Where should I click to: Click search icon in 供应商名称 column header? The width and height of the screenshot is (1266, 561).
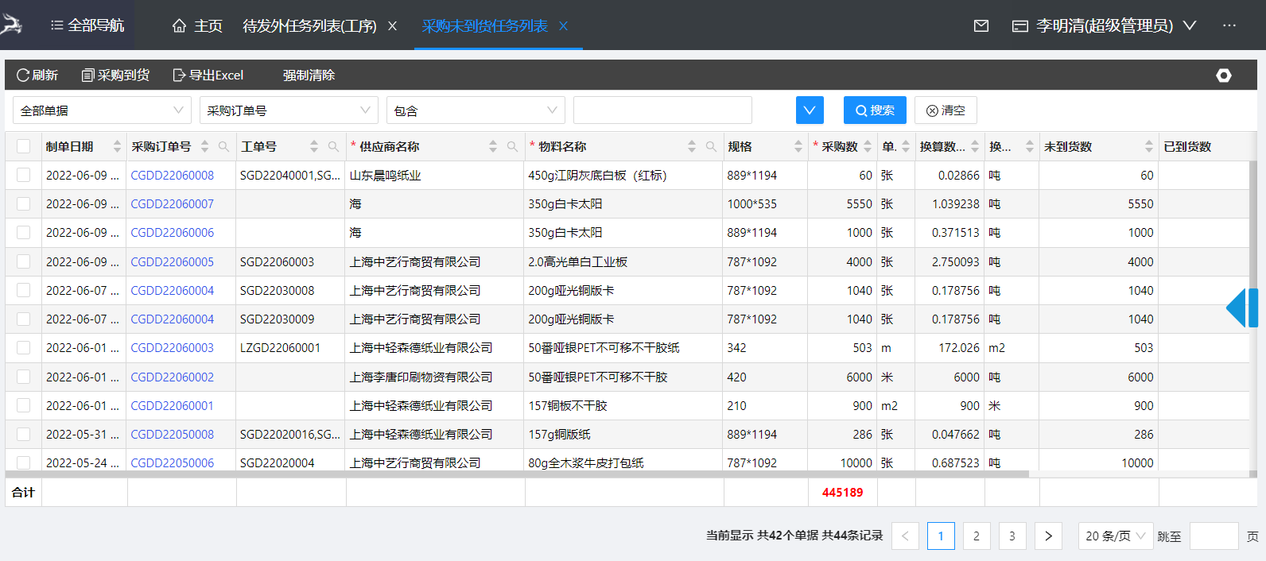click(x=512, y=147)
